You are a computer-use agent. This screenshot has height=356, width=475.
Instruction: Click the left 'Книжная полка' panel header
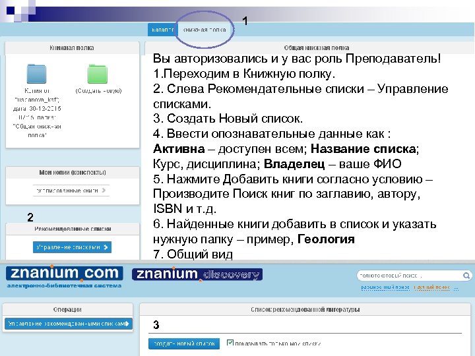point(72,48)
